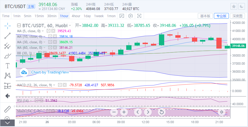Viewport: 248px width, 127px height.
Task: Toggle dark mode with moon icon
Action: 242,6
